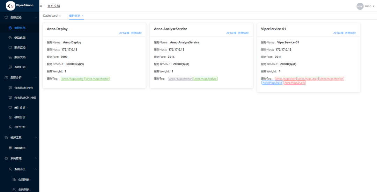377x192 pixels.
Task: Open 集群总览 in the sidebar
Action: tap(20, 28)
